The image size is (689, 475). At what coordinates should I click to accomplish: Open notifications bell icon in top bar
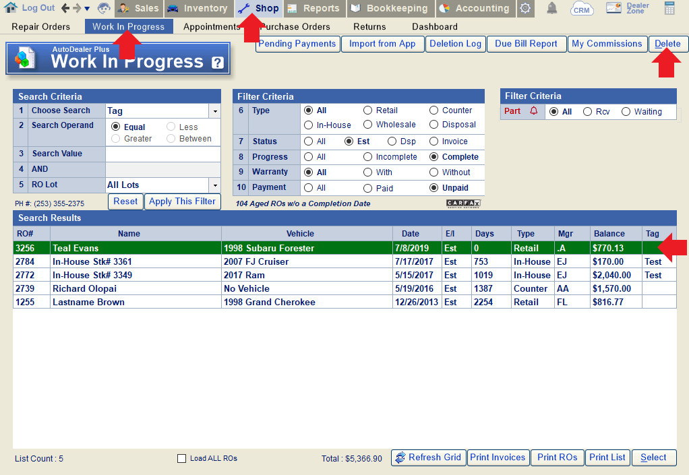pos(552,8)
